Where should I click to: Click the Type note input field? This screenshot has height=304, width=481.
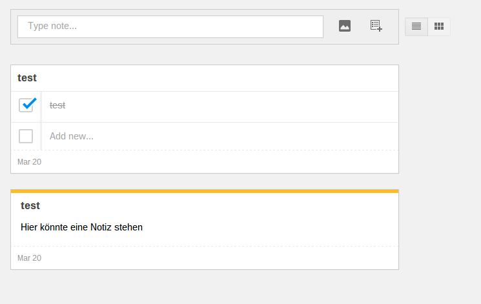click(170, 26)
